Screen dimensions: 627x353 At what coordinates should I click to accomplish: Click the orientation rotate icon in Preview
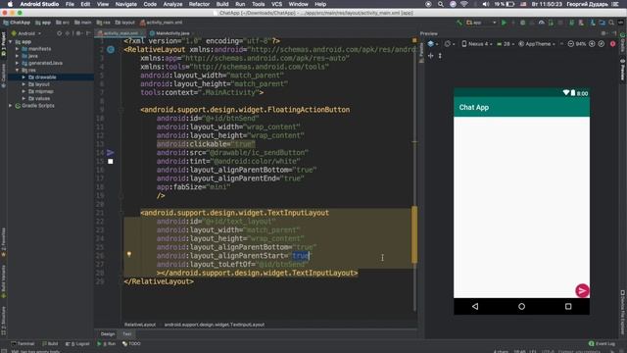(x=448, y=44)
